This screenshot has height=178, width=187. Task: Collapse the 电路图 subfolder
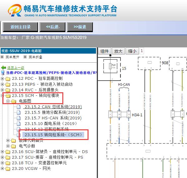(x=8, y=101)
